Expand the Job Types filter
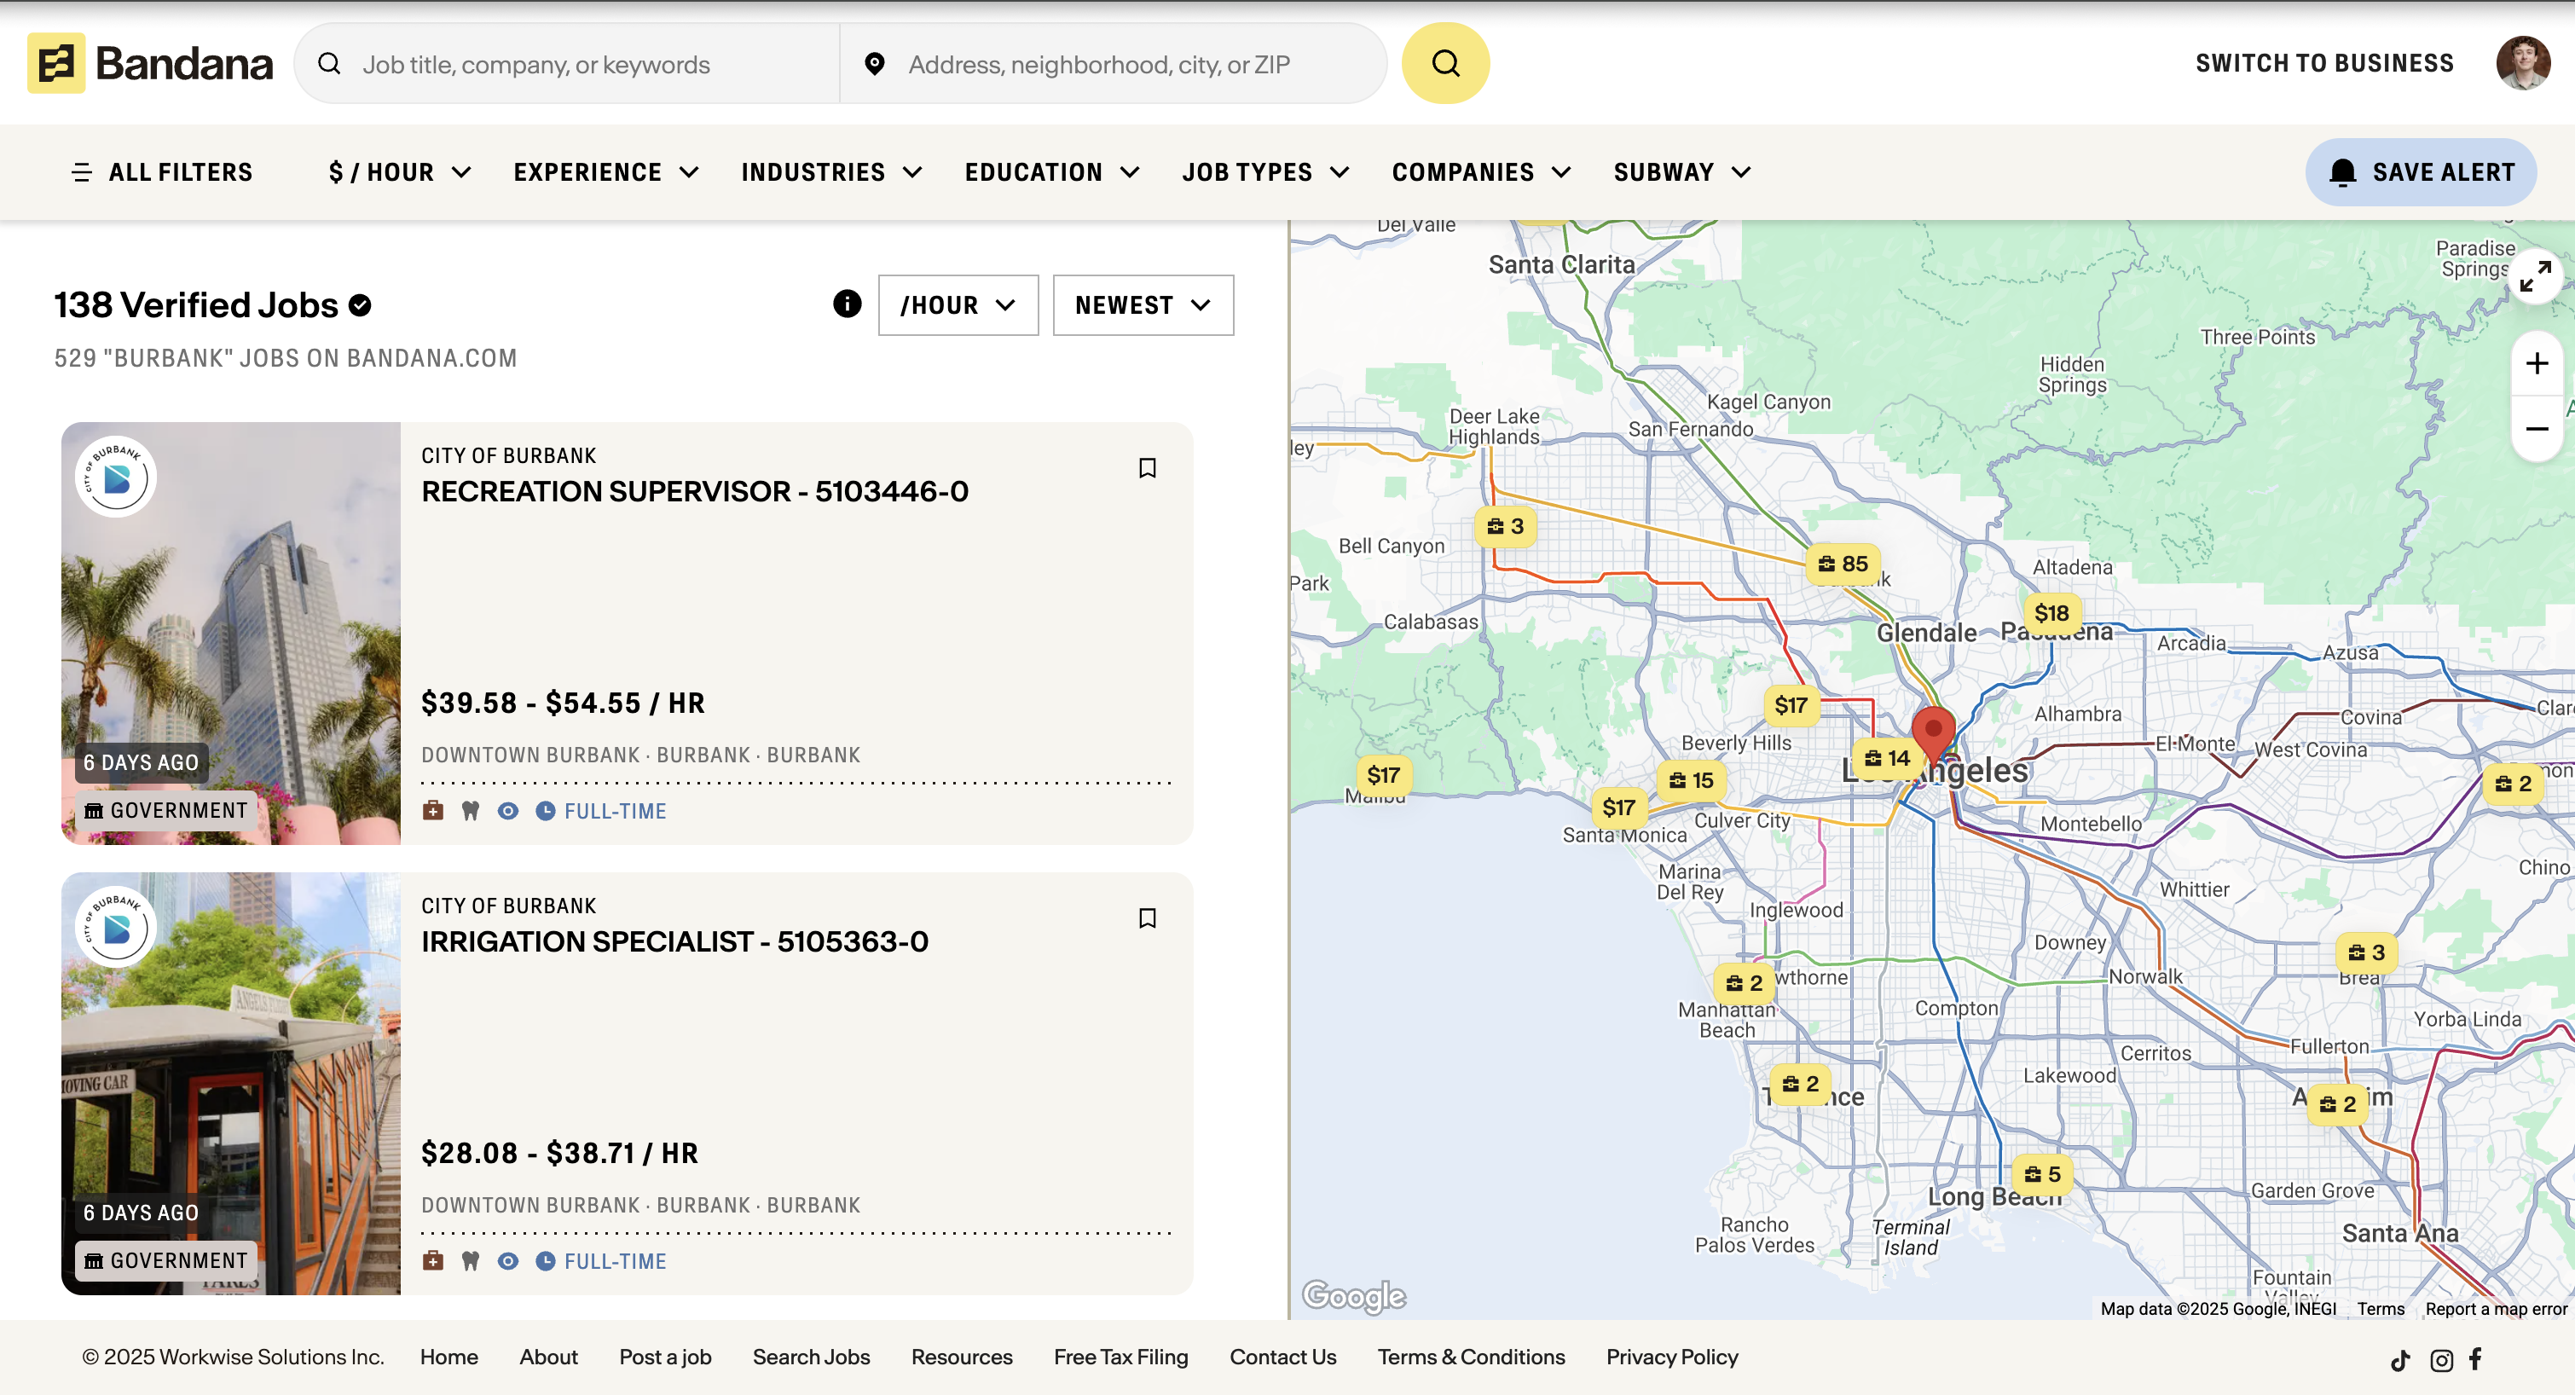This screenshot has width=2575, height=1395. point(1264,172)
